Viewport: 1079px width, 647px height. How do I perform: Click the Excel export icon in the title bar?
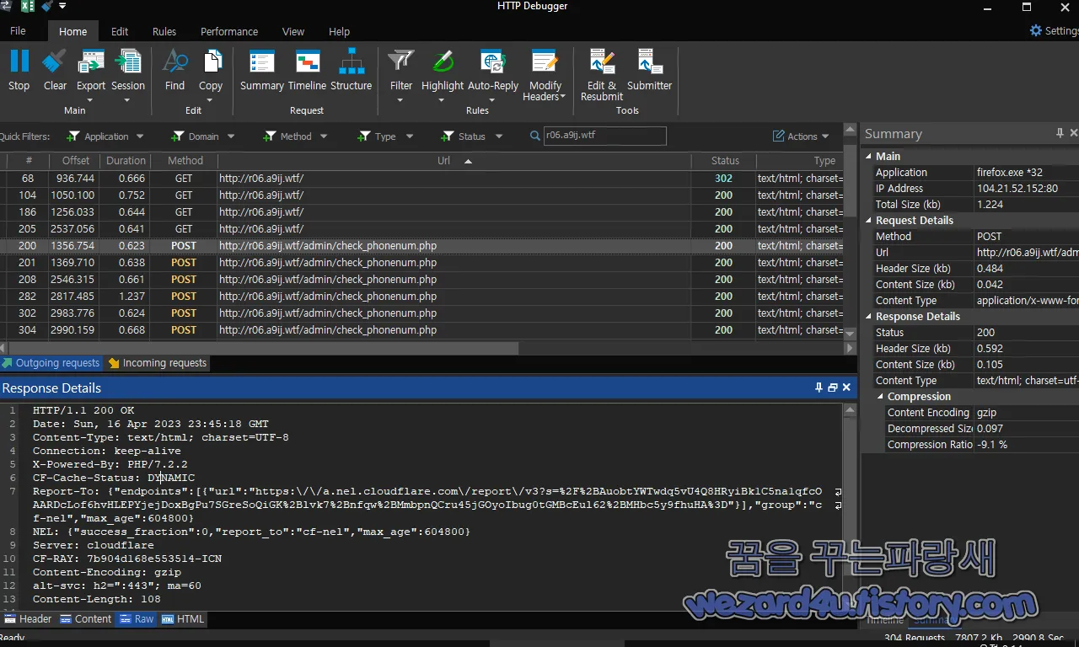(27, 7)
